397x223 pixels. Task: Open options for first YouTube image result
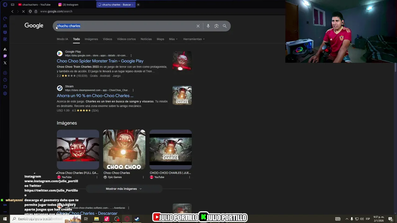97,177
